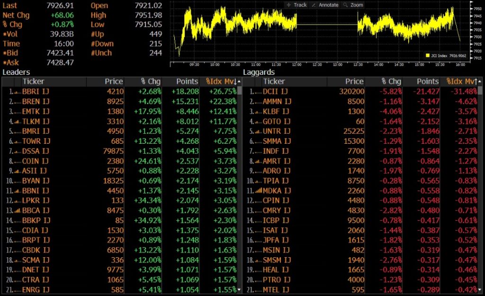This screenshot has width=485, height=296.
Task: Click the 12:00 chart time label
Action: click(x=296, y=64)
